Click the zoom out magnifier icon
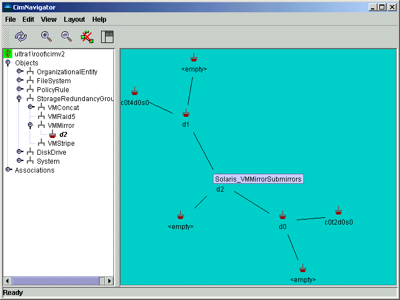The height and width of the screenshot is (300, 400). tap(66, 37)
